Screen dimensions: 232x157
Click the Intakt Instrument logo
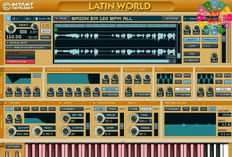(x=18, y=6)
